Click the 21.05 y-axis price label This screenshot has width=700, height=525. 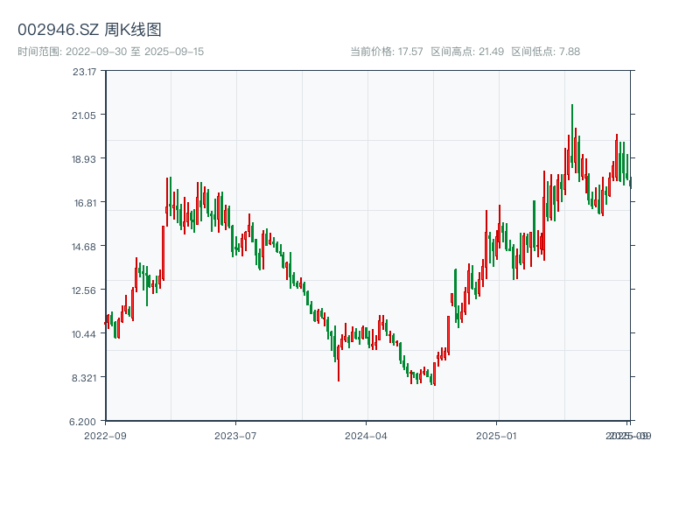tap(85, 115)
